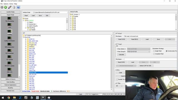Click the SVT Target File Name field
The image size is (178, 100).
(x=151, y=59)
